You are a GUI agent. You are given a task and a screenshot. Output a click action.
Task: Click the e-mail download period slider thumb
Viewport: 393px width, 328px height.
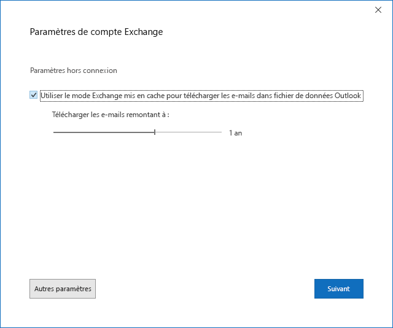click(x=155, y=132)
